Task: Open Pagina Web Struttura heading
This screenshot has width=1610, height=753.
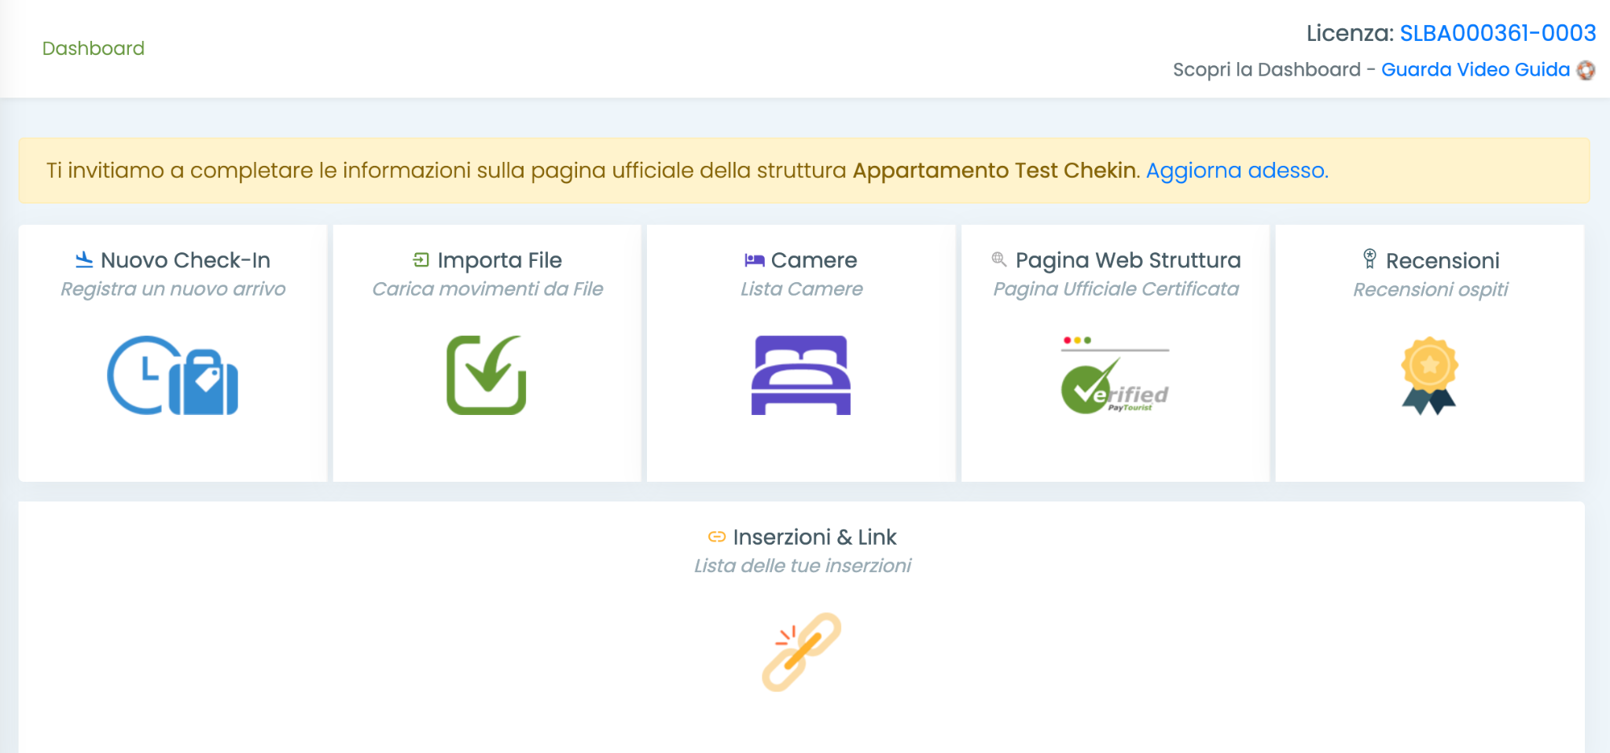Action: point(1127,260)
